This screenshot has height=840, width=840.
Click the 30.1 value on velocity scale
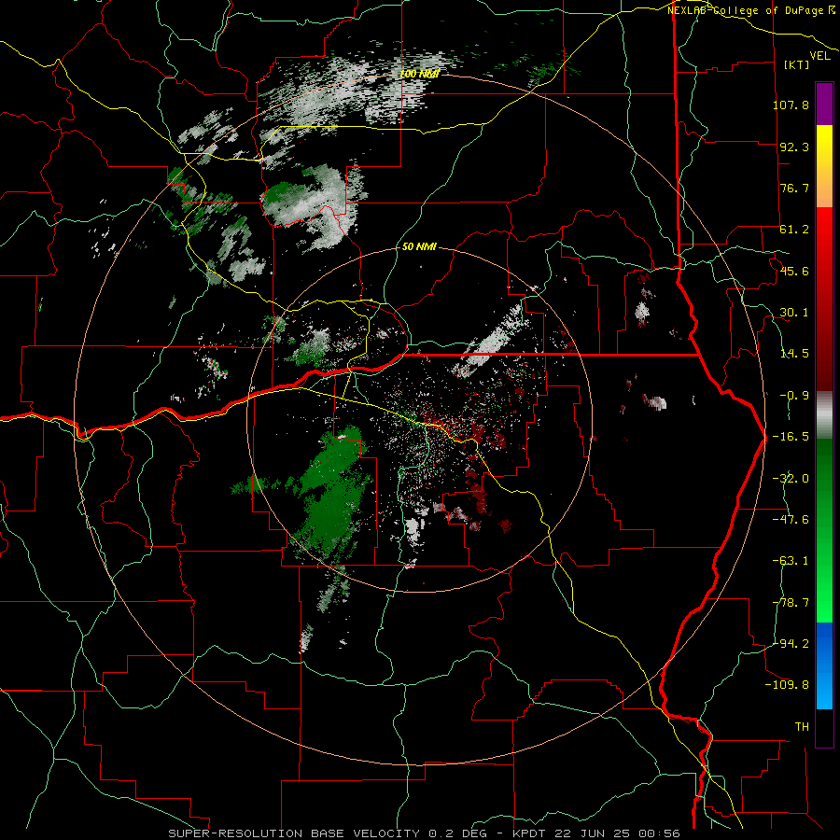[794, 313]
